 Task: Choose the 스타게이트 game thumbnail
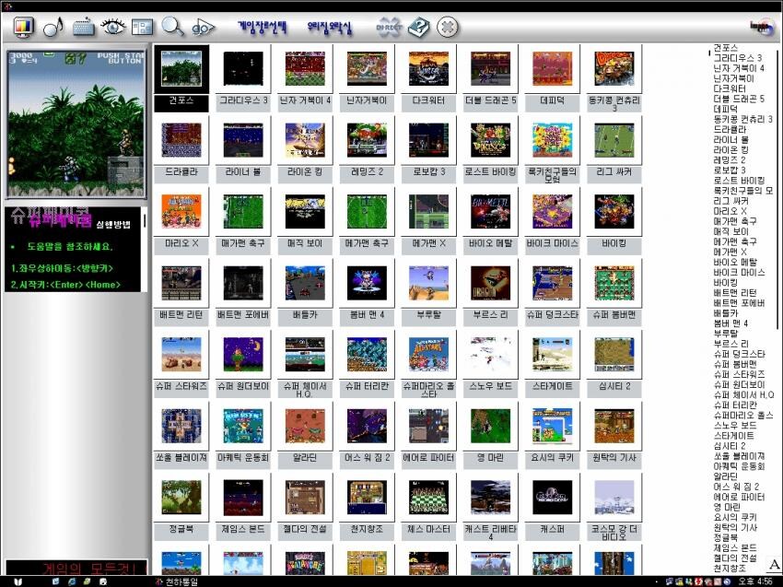coord(553,354)
